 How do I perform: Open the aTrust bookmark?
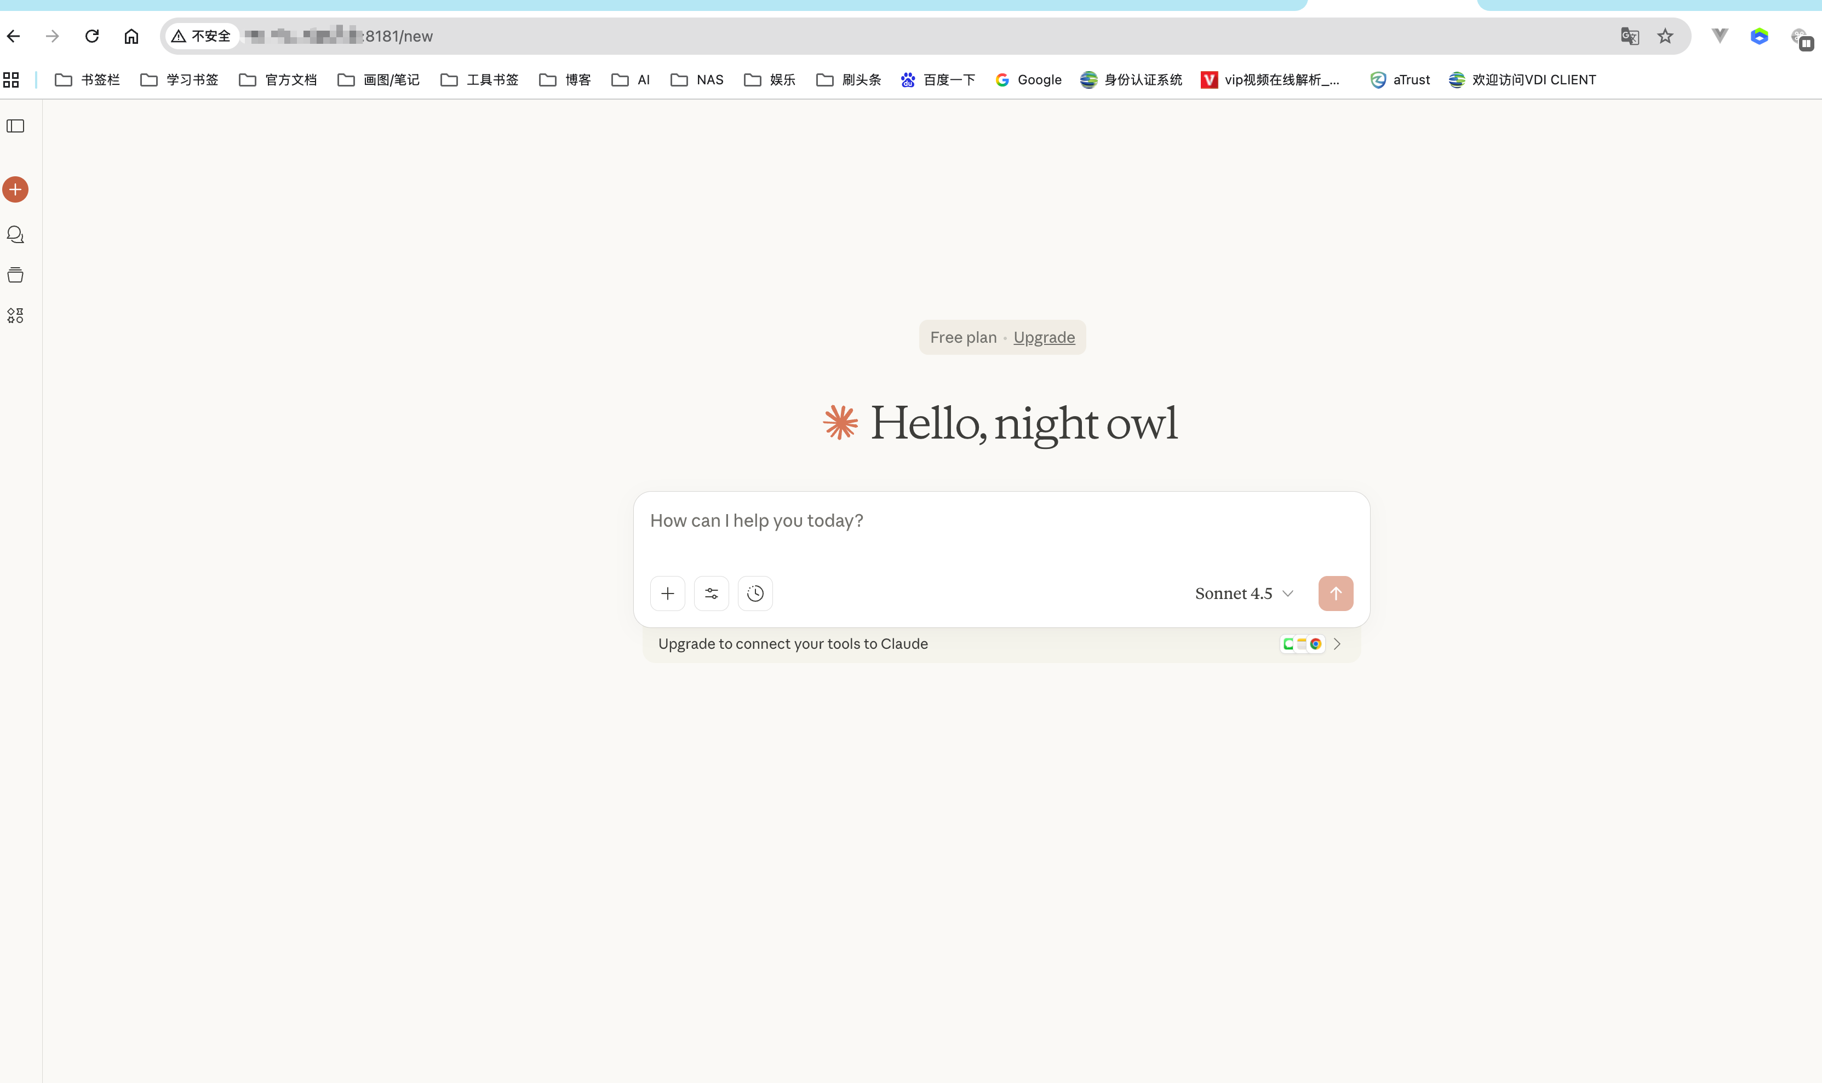click(1399, 79)
